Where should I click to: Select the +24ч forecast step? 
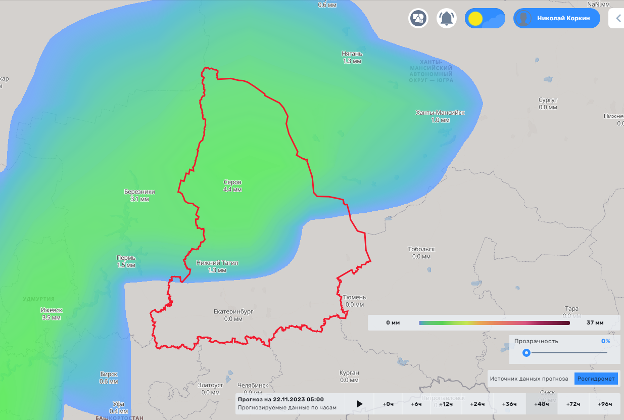(x=477, y=404)
